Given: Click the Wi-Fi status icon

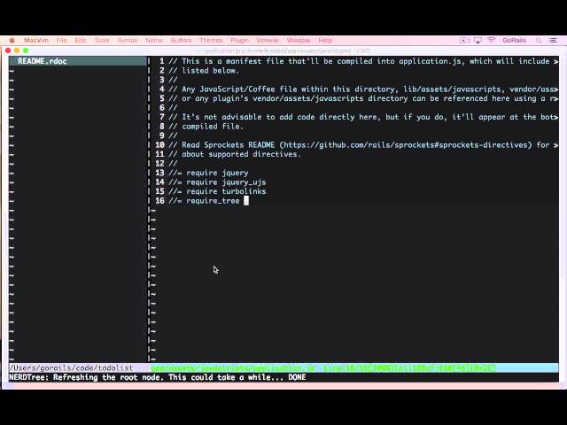Looking at the screenshot, I should coord(491,40).
